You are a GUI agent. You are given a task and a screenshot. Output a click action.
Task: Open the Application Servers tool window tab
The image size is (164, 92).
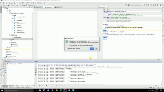tap(32, 86)
